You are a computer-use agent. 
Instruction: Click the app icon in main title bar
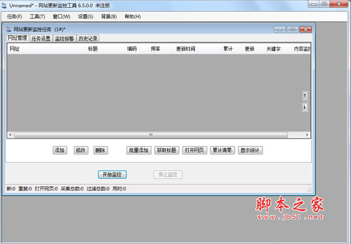(4, 5)
